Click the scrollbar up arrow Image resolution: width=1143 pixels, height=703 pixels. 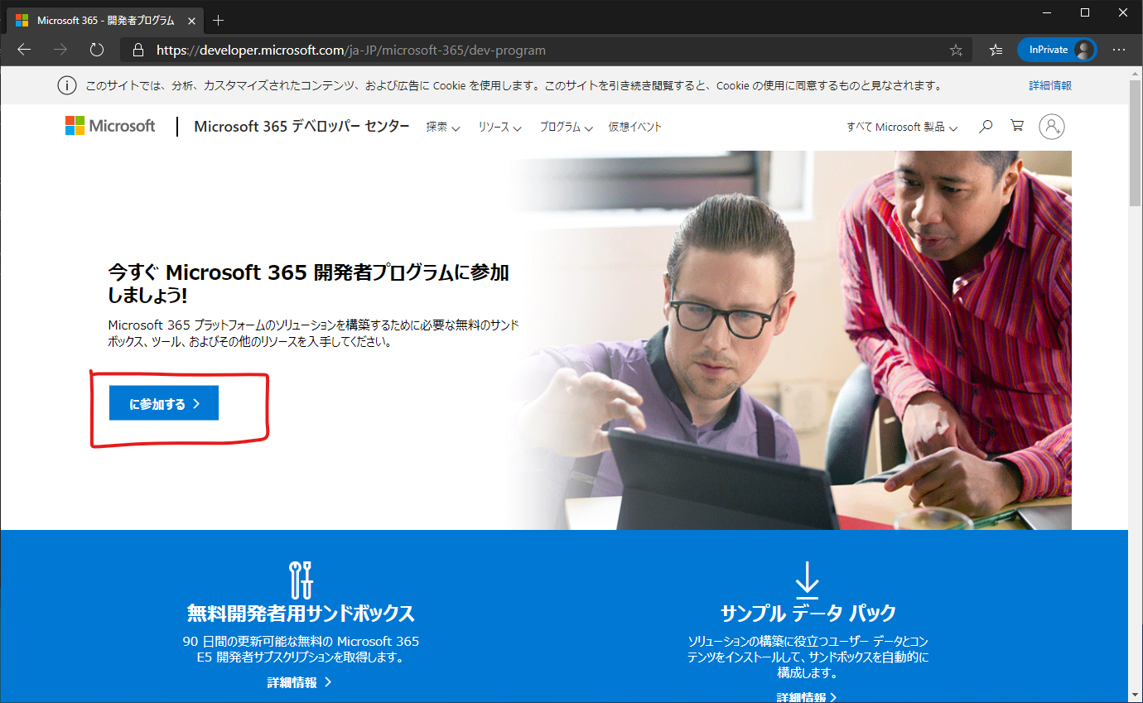tap(1136, 73)
